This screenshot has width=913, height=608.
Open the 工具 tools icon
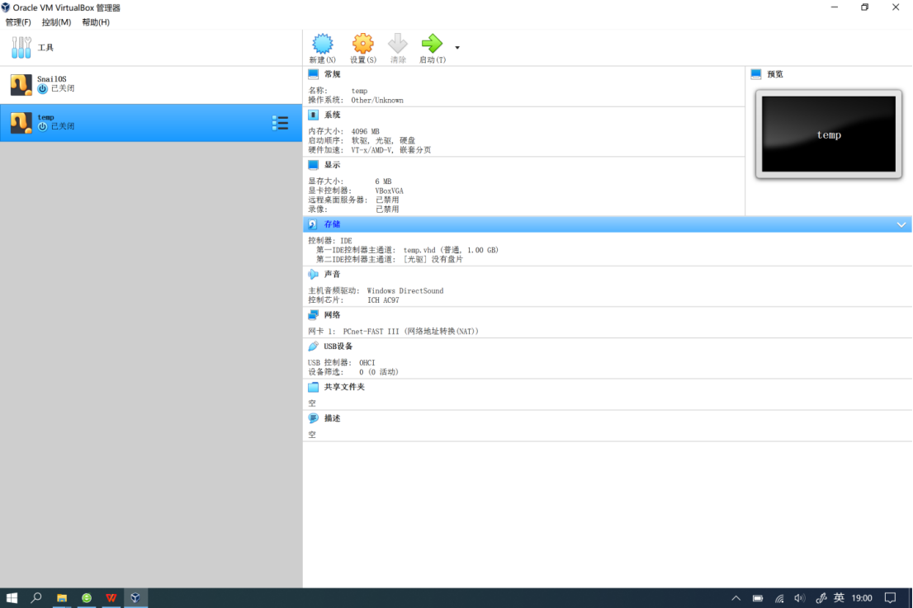21,47
